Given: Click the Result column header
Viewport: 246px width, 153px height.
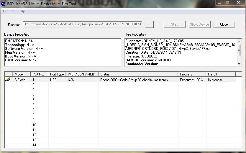Looking at the screenshot, I should (x=221, y=74).
